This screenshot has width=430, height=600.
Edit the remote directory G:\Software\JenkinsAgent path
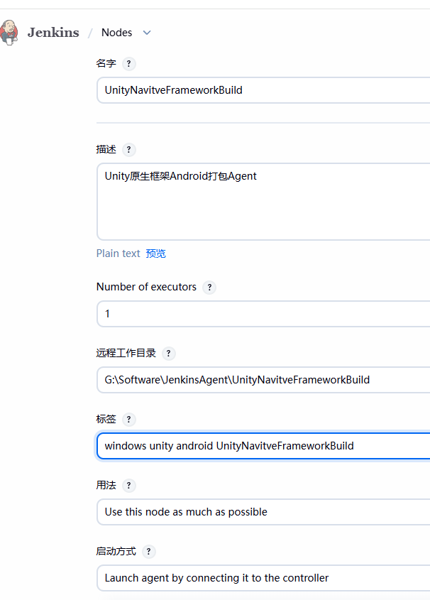pos(263,380)
